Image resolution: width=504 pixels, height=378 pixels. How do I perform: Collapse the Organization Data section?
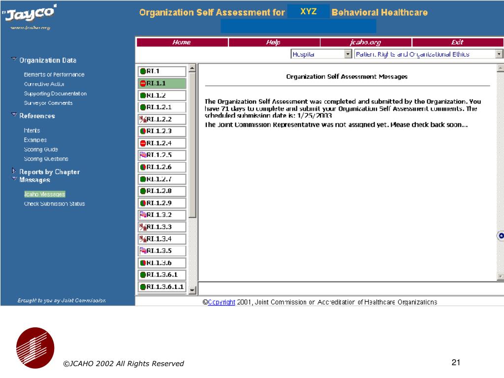(14, 59)
